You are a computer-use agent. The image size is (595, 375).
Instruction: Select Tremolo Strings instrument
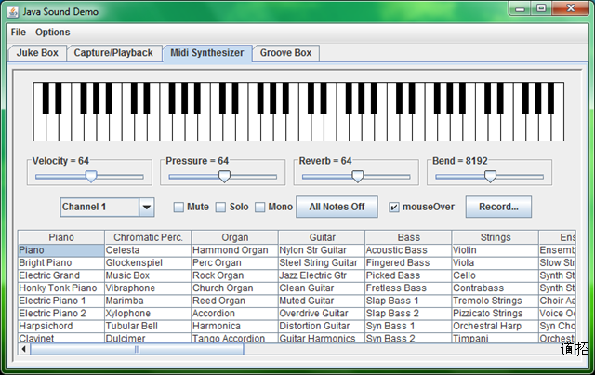[496, 301]
